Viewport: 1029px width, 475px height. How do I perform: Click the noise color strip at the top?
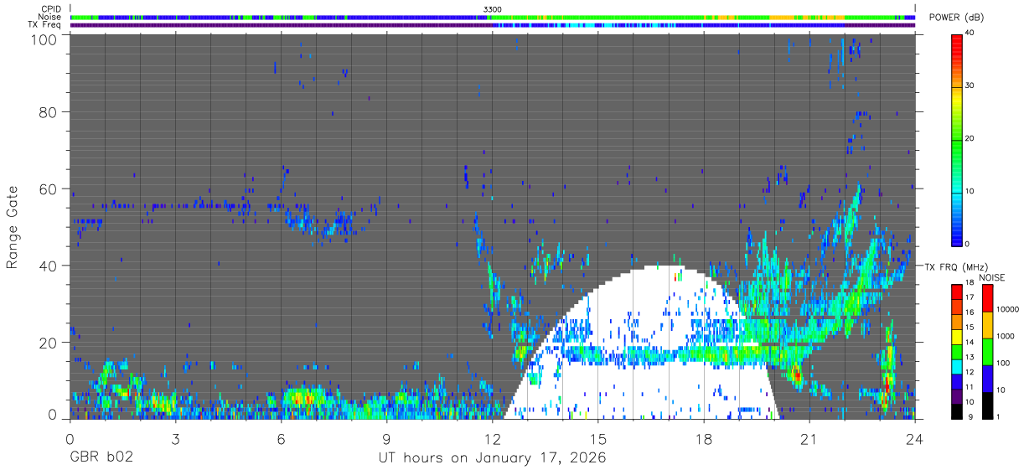click(493, 17)
